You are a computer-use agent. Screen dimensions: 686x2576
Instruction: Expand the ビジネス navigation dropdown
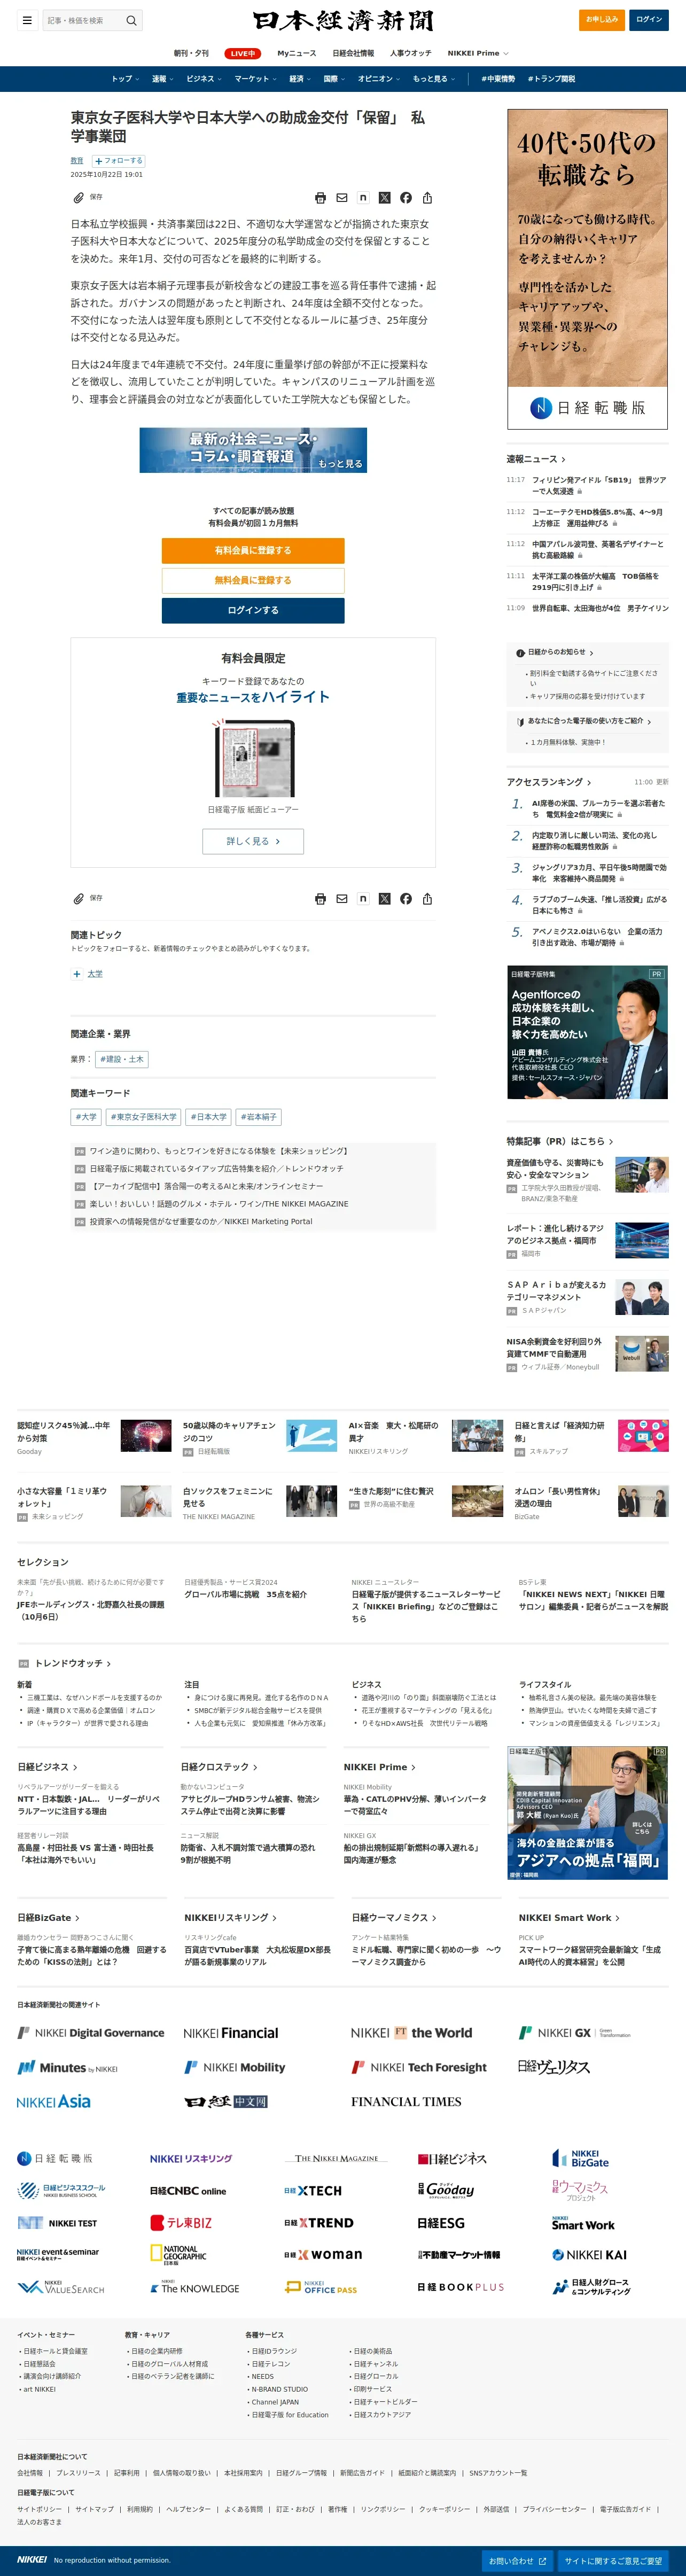click(204, 79)
